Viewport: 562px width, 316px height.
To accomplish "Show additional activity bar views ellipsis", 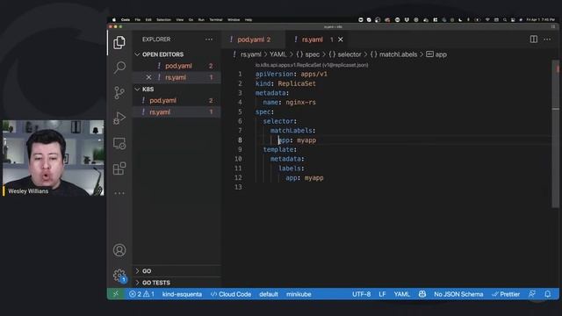I will coord(119,193).
